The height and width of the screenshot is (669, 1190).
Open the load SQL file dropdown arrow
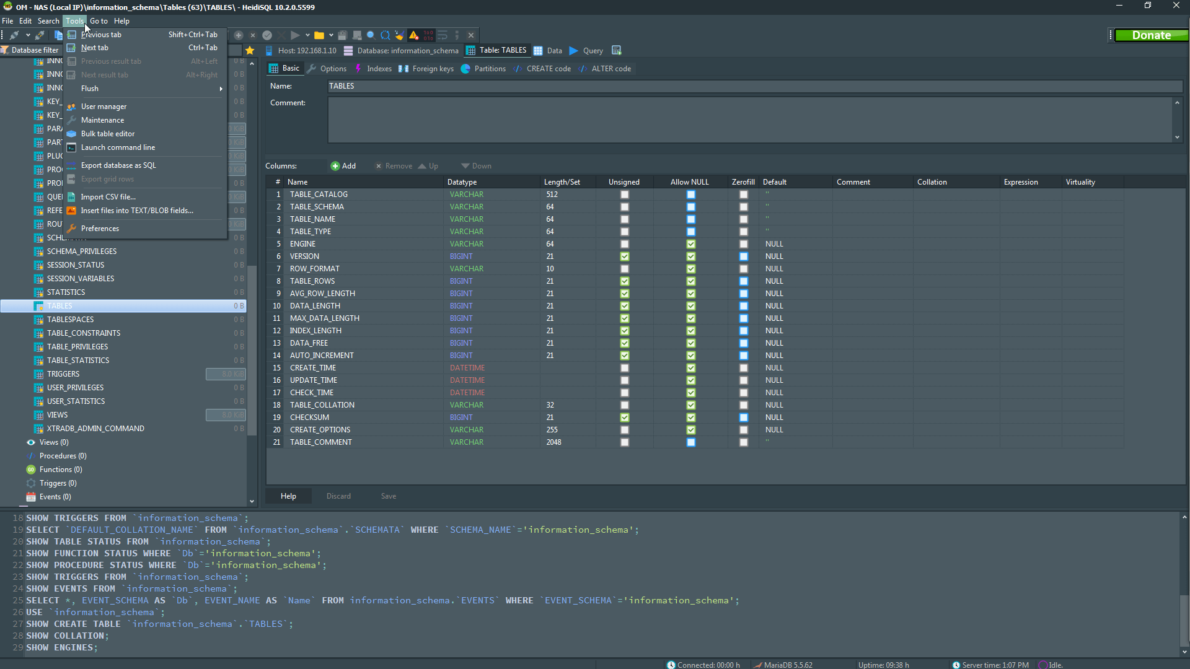click(331, 35)
